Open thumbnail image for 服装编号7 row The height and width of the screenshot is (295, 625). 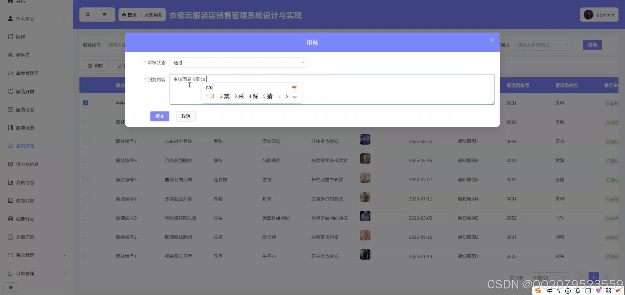[365, 139]
